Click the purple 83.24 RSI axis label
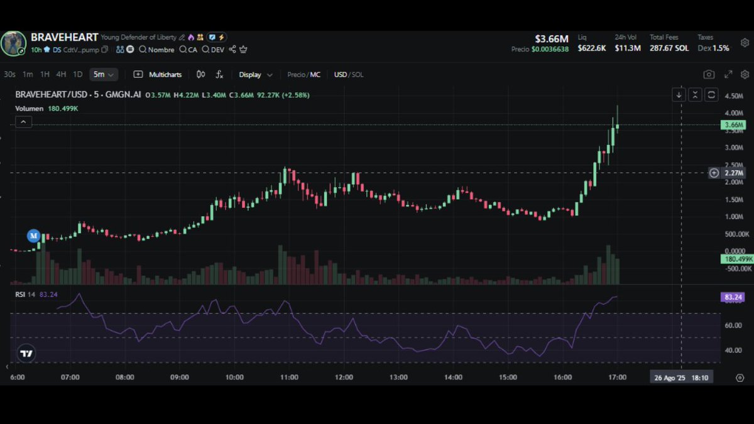The height and width of the screenshot is (424, 754). click(x=733, y=296)
